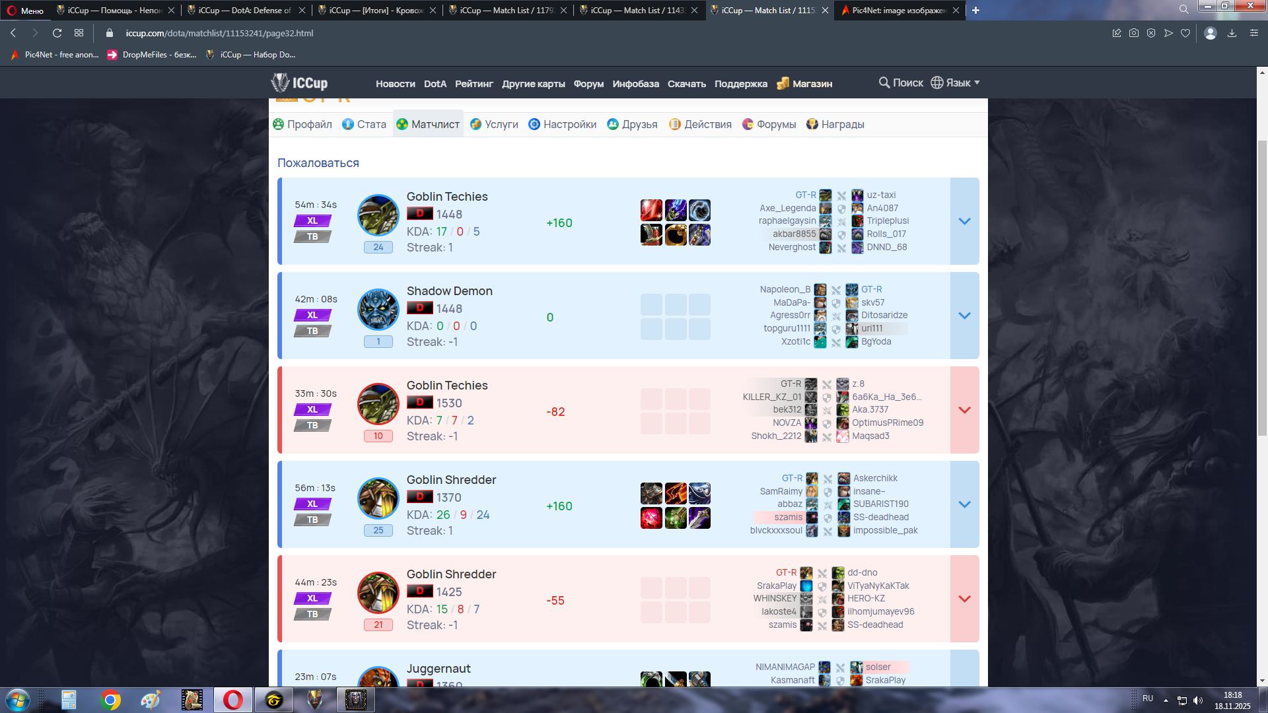Viewport: 1268px width, 713px height.
Task: Expand the first Goblin Techies match details
Action: coord(964,221)
